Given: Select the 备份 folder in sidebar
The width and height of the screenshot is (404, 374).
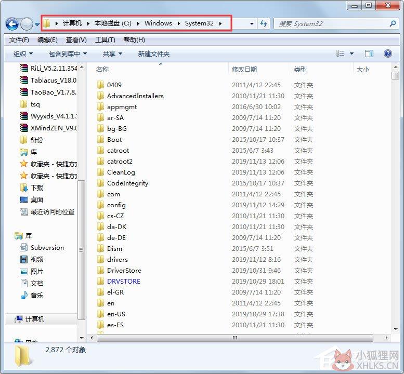Looking at the screenshot, I should (x=31, y=140).
